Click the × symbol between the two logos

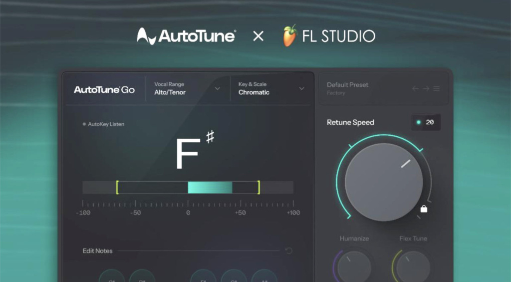258,36
